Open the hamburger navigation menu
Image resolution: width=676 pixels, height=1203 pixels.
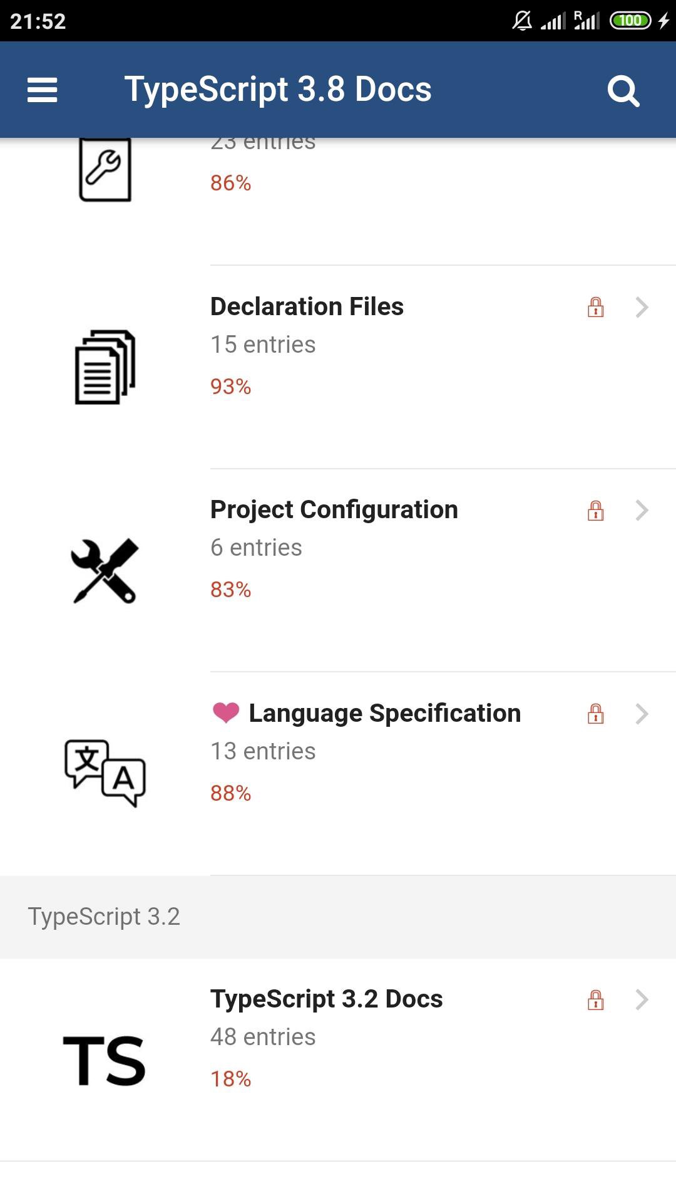click(x=43, y=90)
